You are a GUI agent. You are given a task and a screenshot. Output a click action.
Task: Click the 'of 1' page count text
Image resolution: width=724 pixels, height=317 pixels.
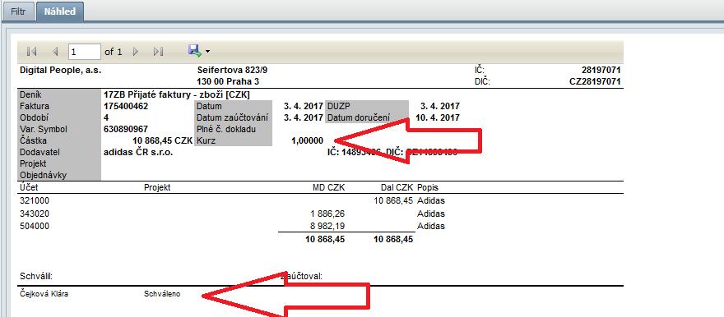(114, 52)
